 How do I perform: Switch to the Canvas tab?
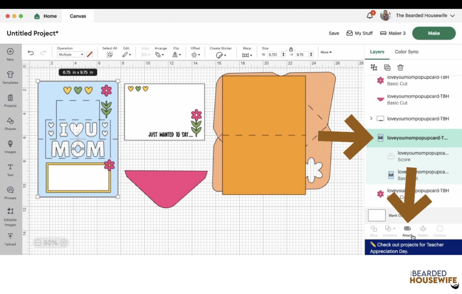click(x=78, y=16)
